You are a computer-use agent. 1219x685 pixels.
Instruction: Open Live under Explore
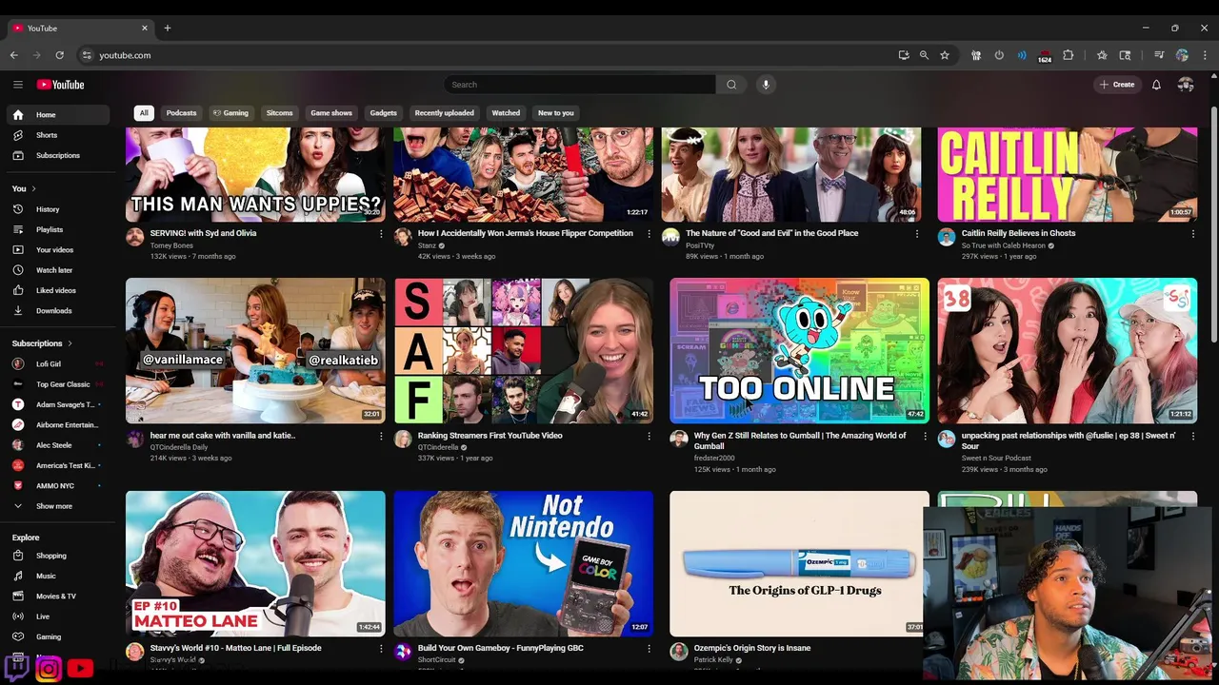57,616
